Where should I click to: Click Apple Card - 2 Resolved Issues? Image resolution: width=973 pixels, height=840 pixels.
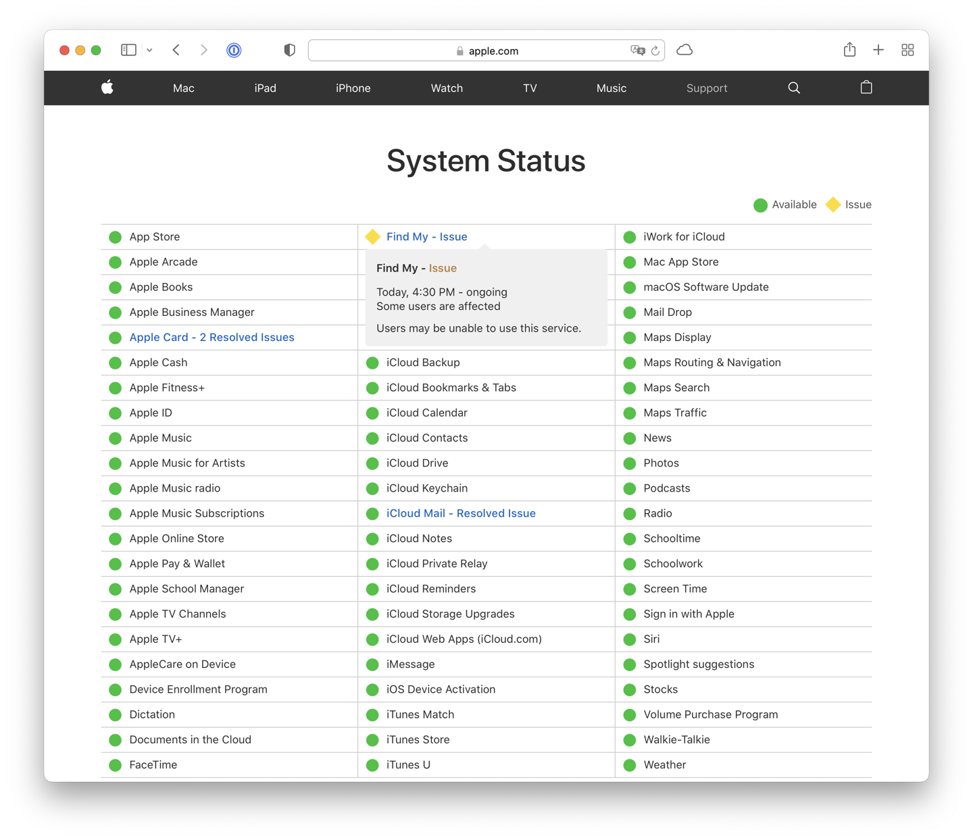pyautogui.click(x=211, y=337)
